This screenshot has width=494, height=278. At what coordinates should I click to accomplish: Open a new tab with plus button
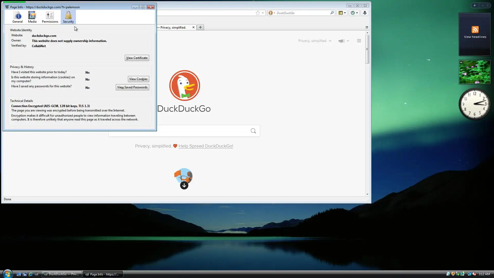200,27
